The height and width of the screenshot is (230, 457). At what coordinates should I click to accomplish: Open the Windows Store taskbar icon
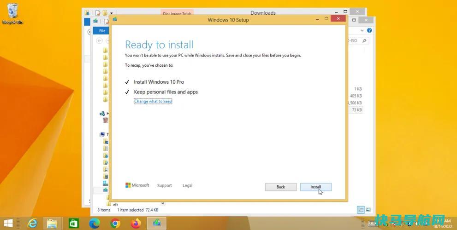[74, 223]
